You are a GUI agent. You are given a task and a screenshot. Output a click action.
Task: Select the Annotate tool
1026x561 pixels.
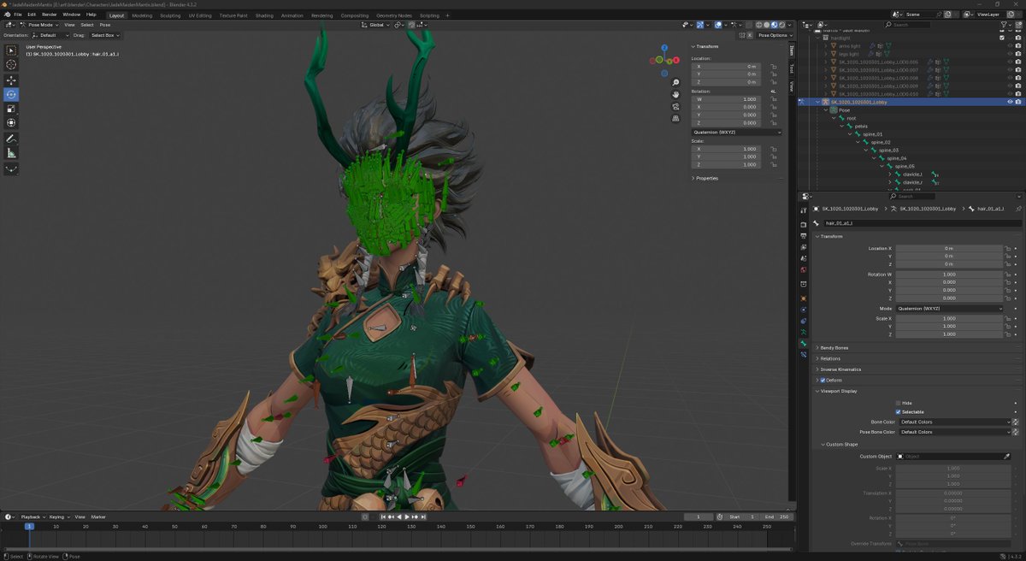[11, 139]
